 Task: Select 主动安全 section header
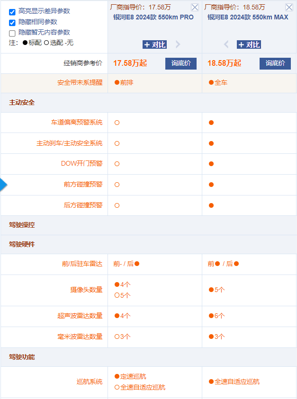click(22, 103)
